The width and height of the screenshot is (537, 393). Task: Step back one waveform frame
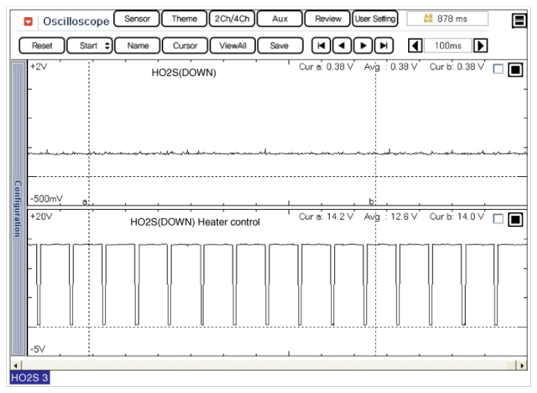342,46
